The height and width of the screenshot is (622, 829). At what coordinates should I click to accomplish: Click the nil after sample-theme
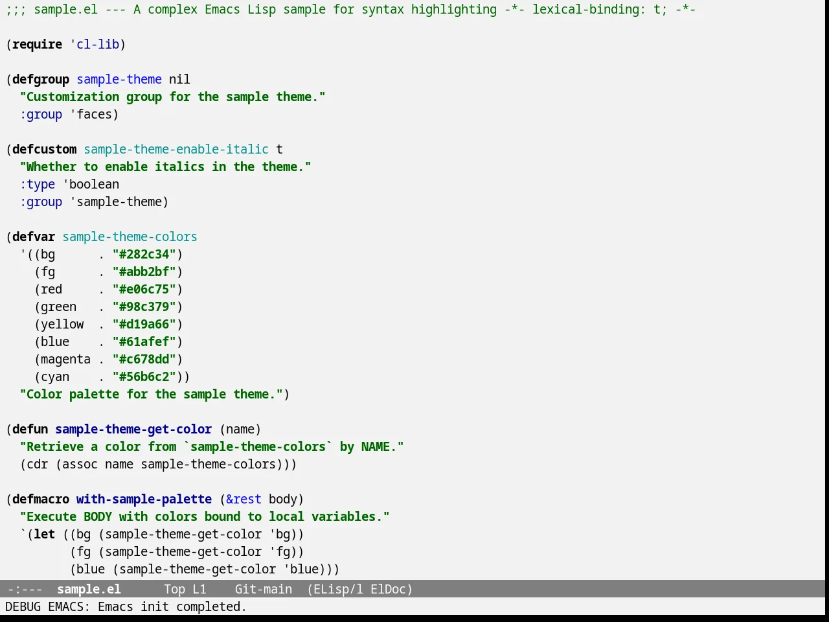coord(180,79)
